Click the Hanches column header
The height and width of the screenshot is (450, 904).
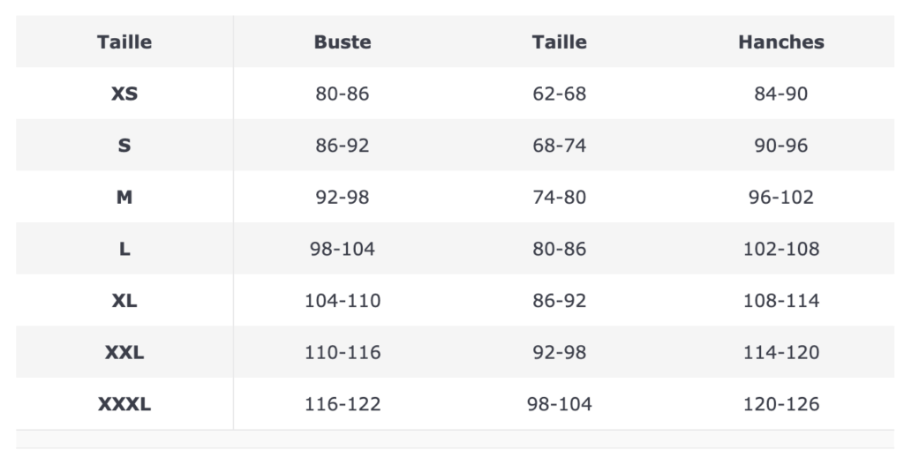tap(780, 42)
